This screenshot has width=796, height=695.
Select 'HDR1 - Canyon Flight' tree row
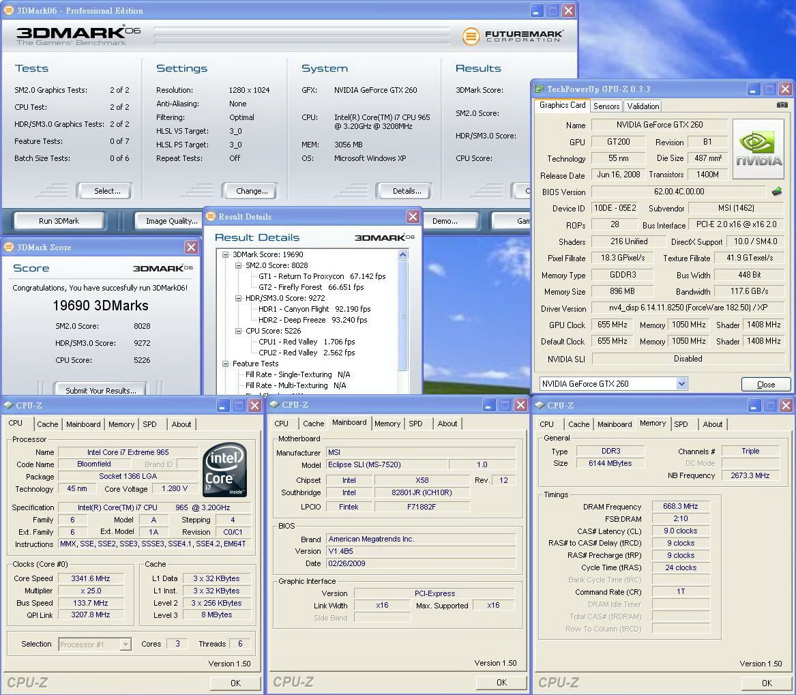(x=314, y=309)
